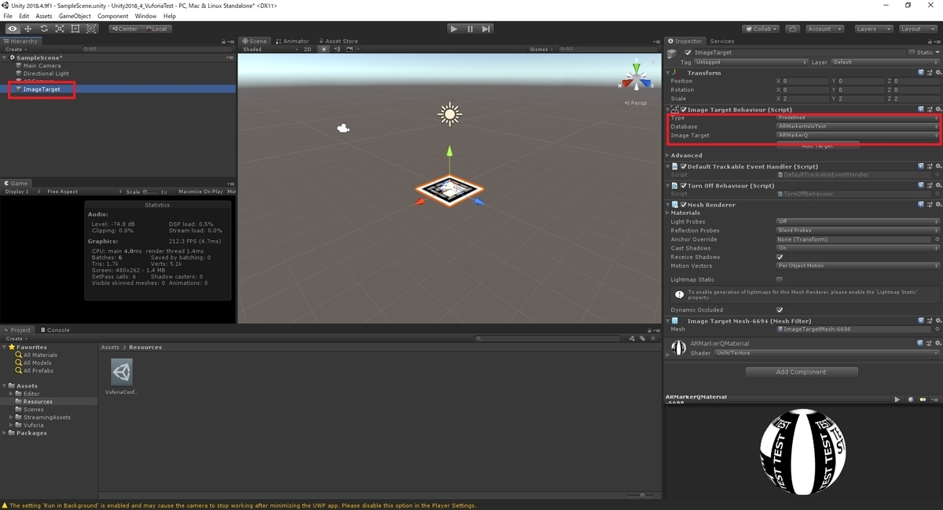Toggle Turn Off Behaviour checkbox
Viewport: 943px width, 510px height.
(x=684, y=186)
